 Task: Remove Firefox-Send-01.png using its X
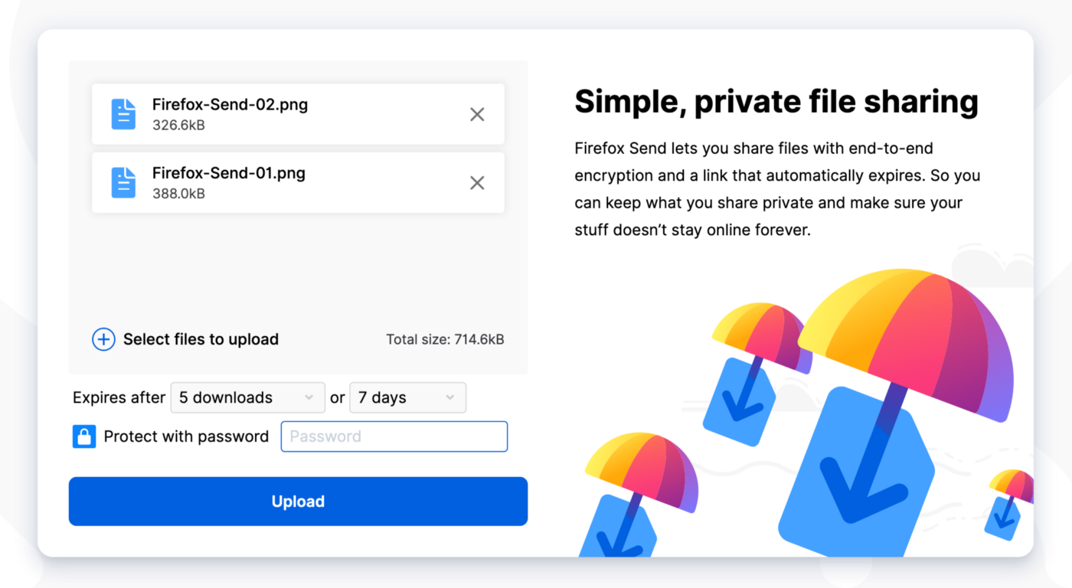click(477, 182)
